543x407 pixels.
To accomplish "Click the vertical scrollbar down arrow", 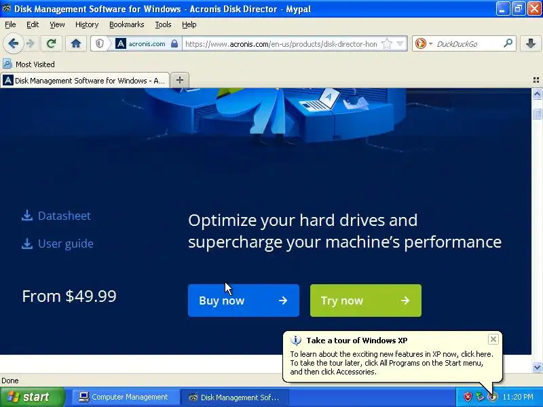I will coord(537,367).
